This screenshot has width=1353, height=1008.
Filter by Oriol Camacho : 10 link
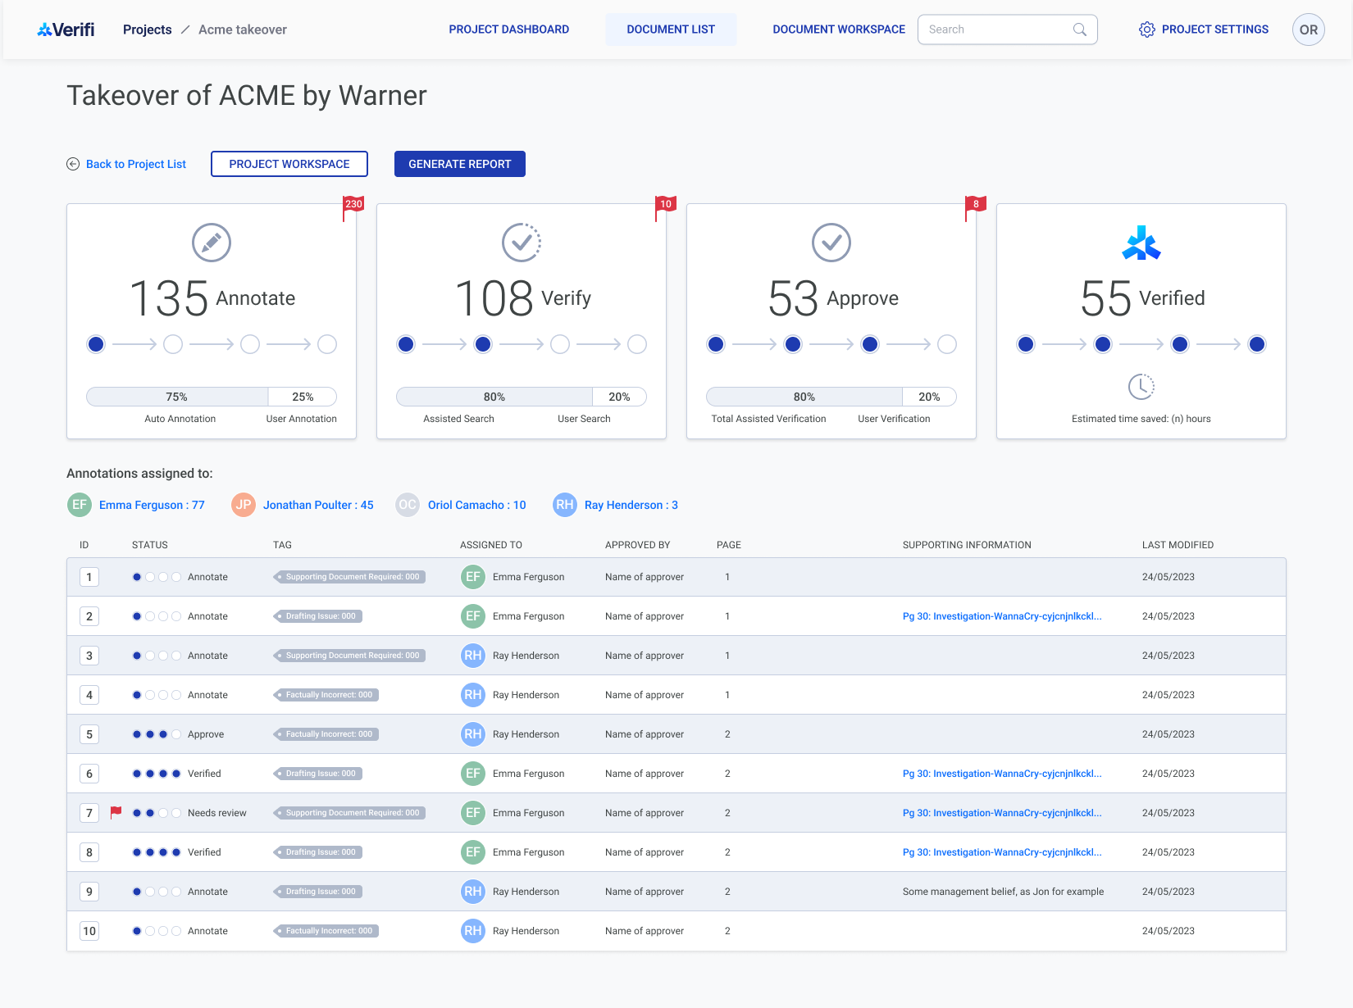pos(477,505)
